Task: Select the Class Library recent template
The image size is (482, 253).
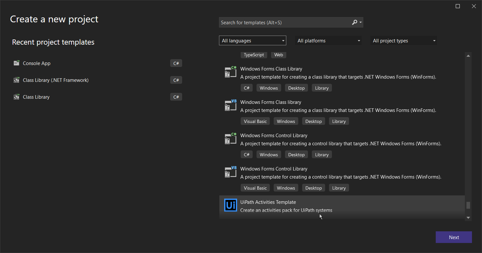Action: 36,97
